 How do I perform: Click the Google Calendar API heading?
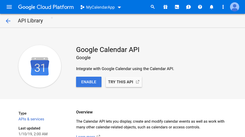108,50
